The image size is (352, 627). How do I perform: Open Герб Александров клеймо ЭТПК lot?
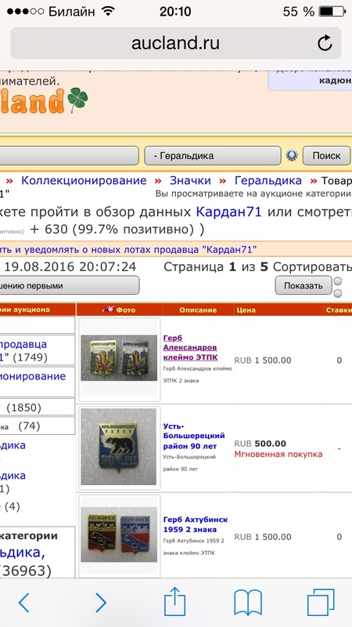pyautogui.click(x=190, y=347)
